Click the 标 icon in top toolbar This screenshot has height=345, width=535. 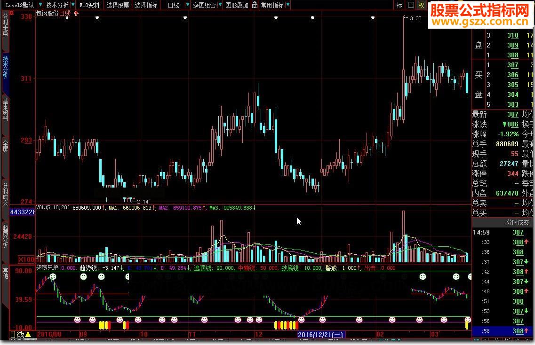(x=399, y=5)
